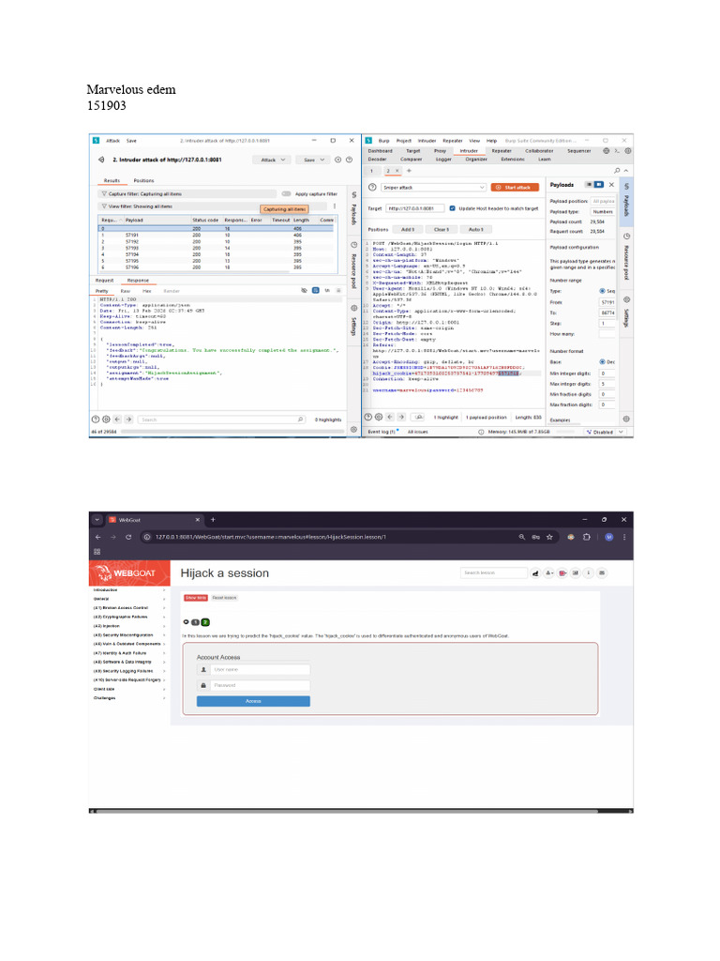
Task: Close the Payloads side panel
Action: click(x=611, y=185)
